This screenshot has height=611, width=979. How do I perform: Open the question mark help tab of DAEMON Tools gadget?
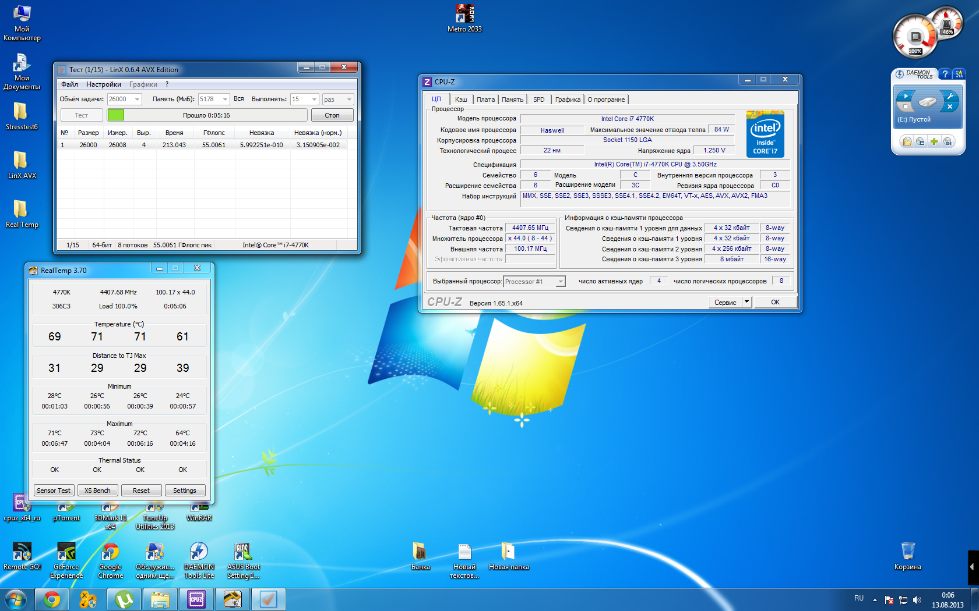[x=945, y=74]
